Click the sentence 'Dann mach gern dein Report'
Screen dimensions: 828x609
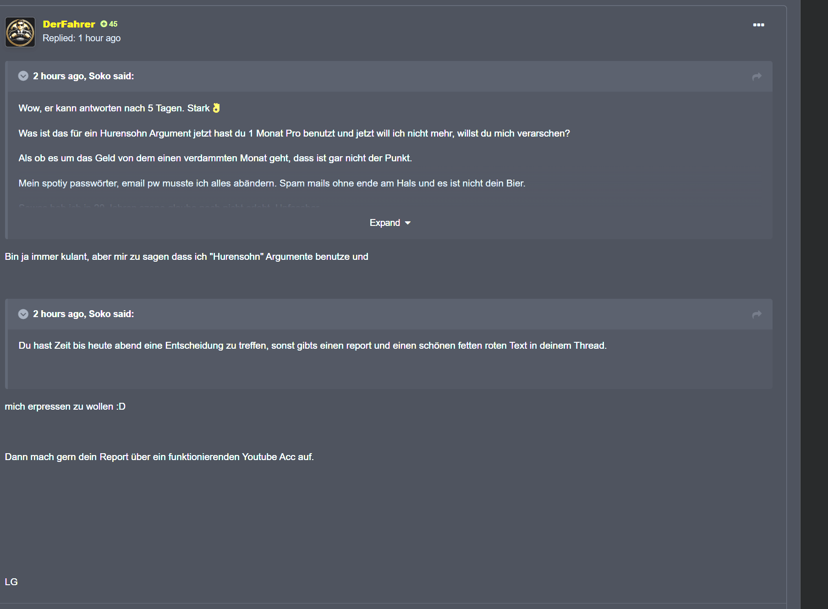(x=159, y=457)
